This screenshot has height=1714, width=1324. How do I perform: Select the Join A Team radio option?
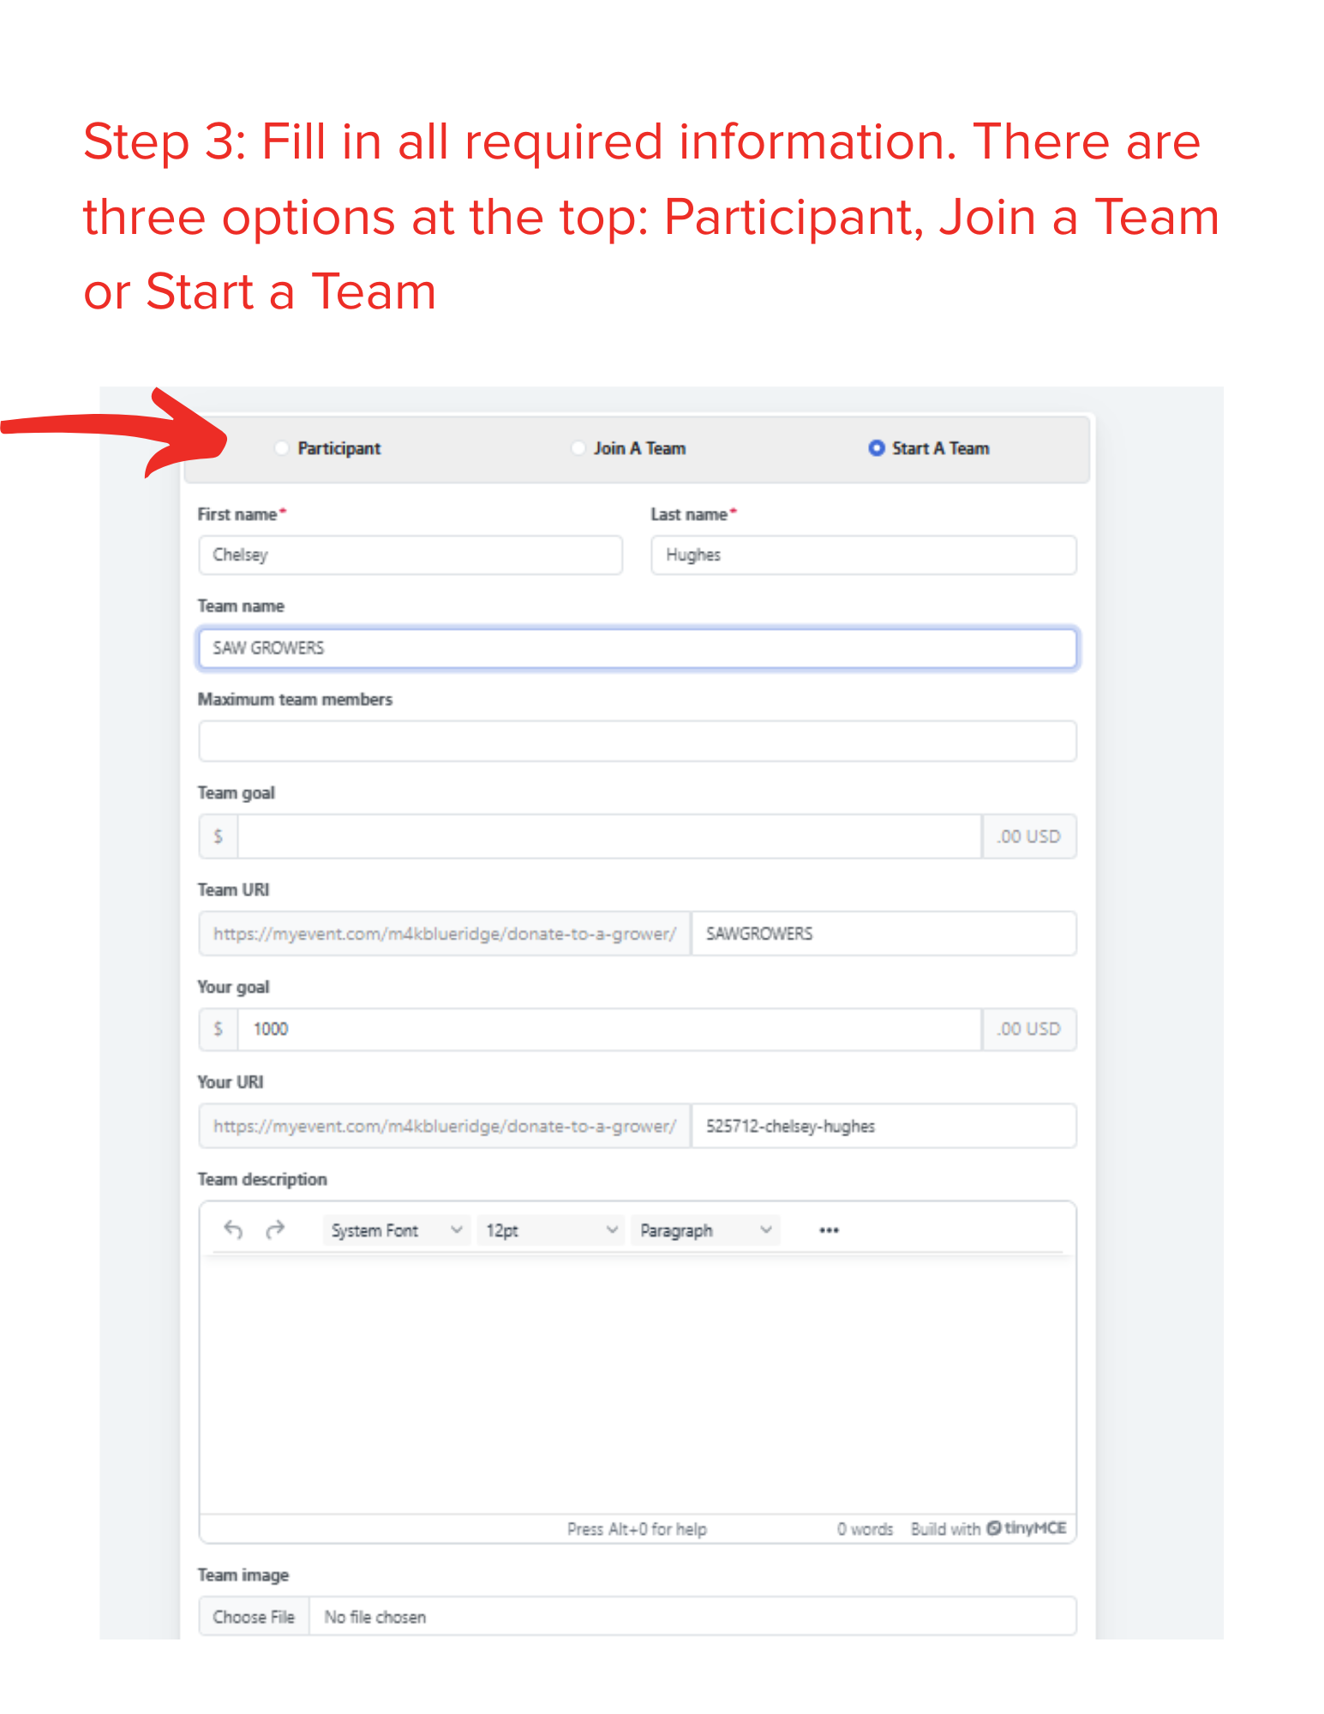pos(578,448)
